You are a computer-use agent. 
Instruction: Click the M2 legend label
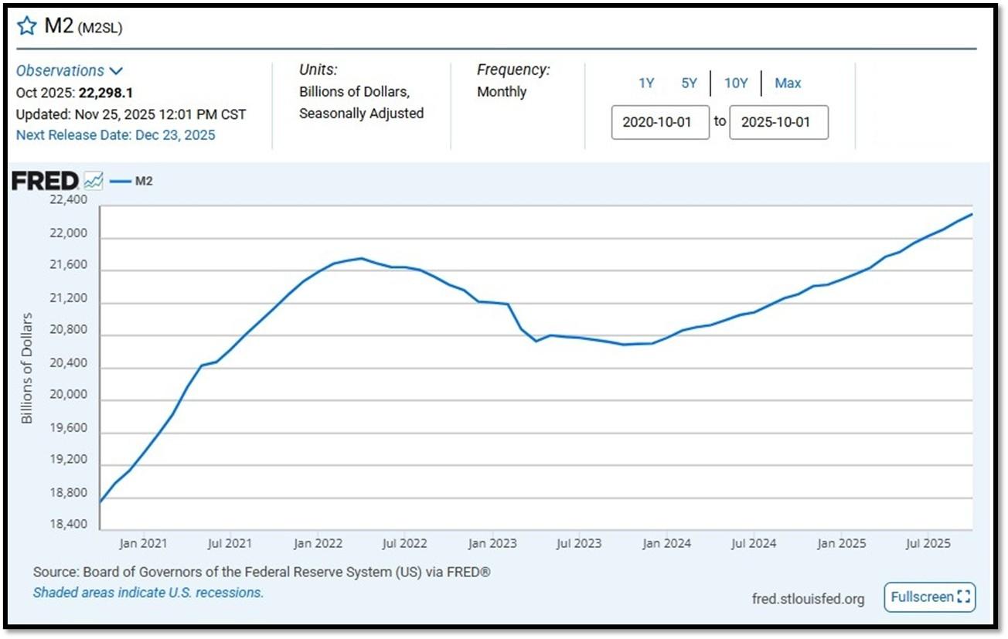point(144,182)
